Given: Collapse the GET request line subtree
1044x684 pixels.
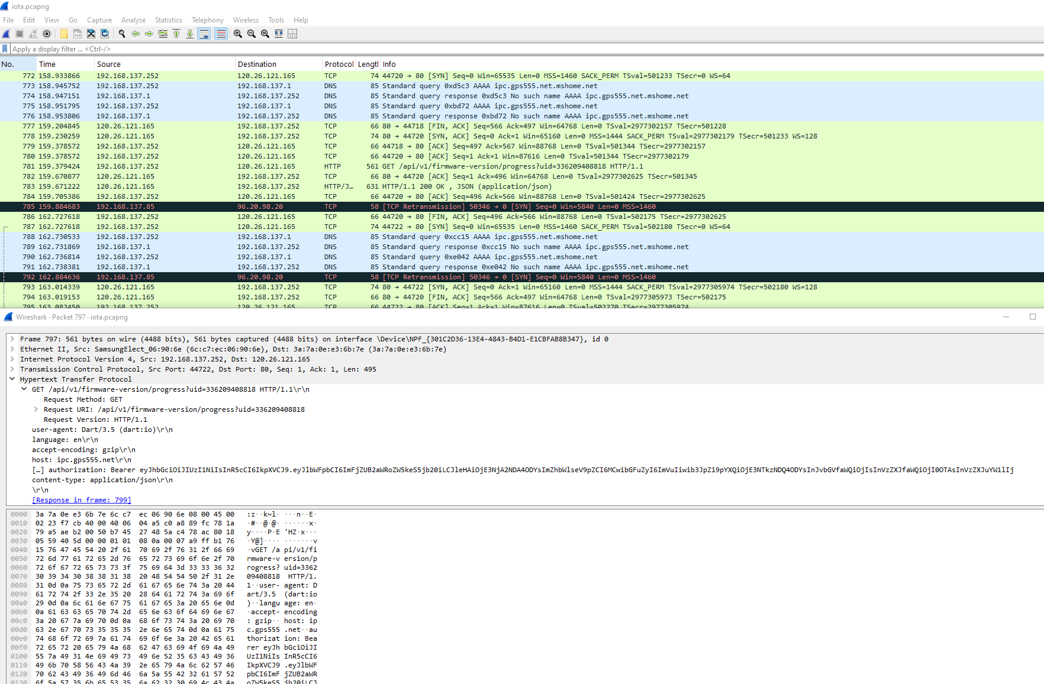Looking at the screenshot, I should pos(24,389).
